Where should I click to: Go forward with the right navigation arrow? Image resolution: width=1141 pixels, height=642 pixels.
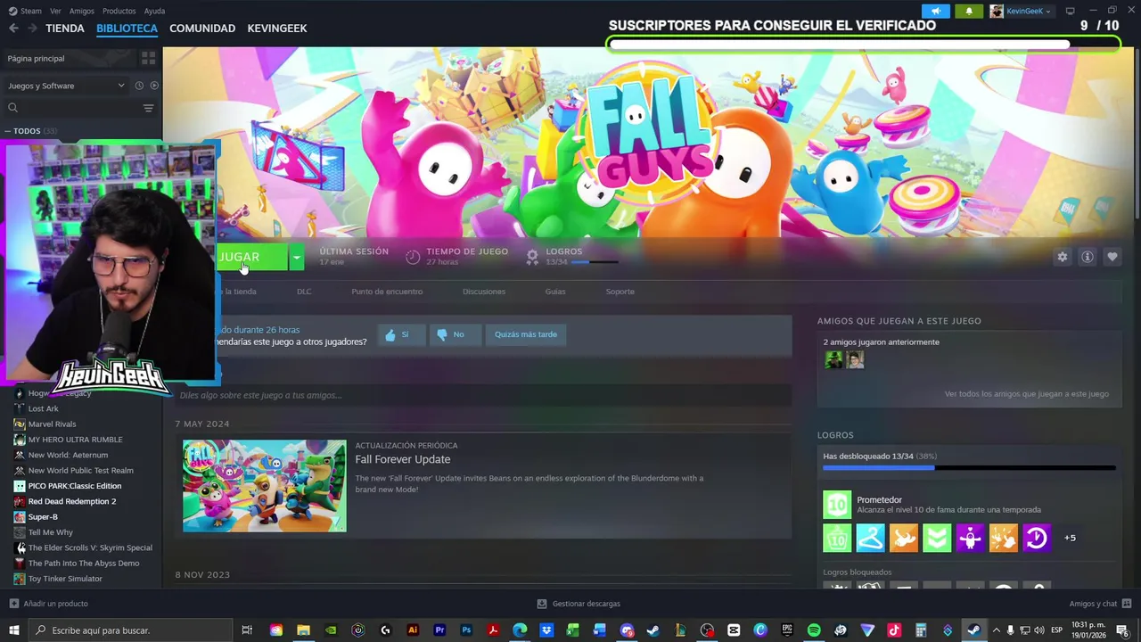pyautogui.click(x=32, y=29)
